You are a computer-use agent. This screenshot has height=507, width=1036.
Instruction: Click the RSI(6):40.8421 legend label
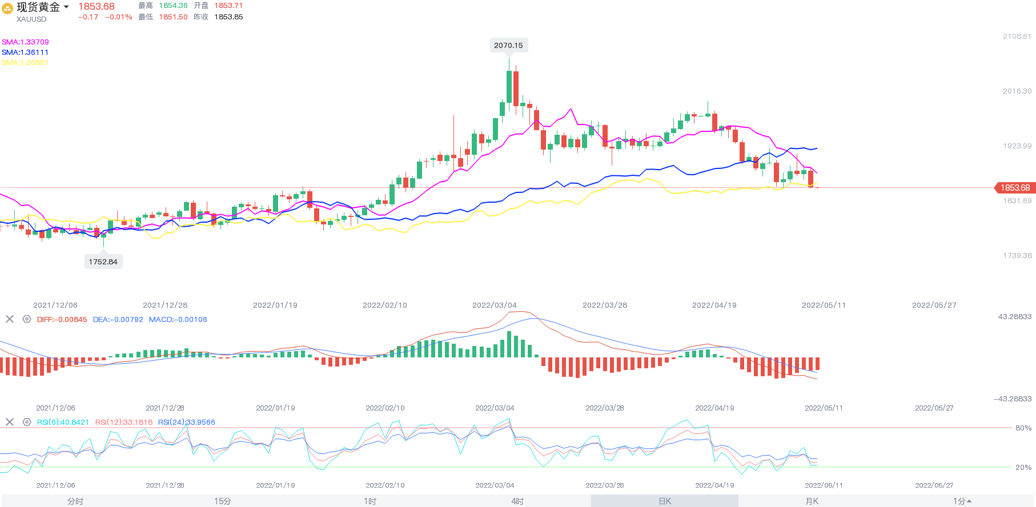(x=63, y=422)
